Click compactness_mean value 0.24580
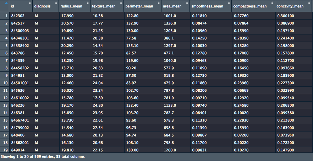 tap(241, 106)
